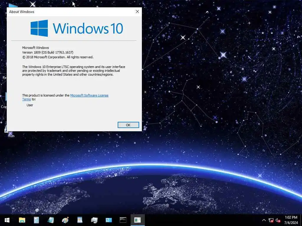This screenshot has width=302, height=226.
Task: Click the Windows 10 Enterprise LTSC paragraph
Action: [73, 71]
